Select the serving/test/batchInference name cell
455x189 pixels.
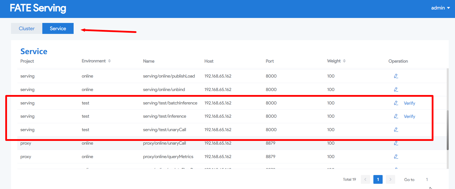170,103
